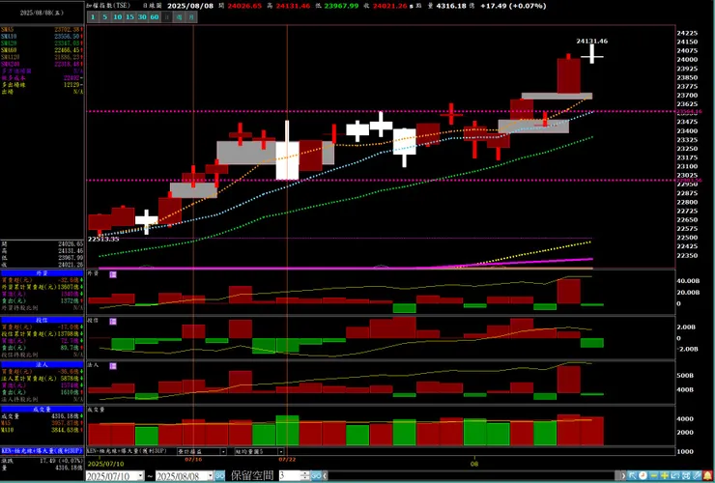Click the alert bell icon

[x=707, y=476]
